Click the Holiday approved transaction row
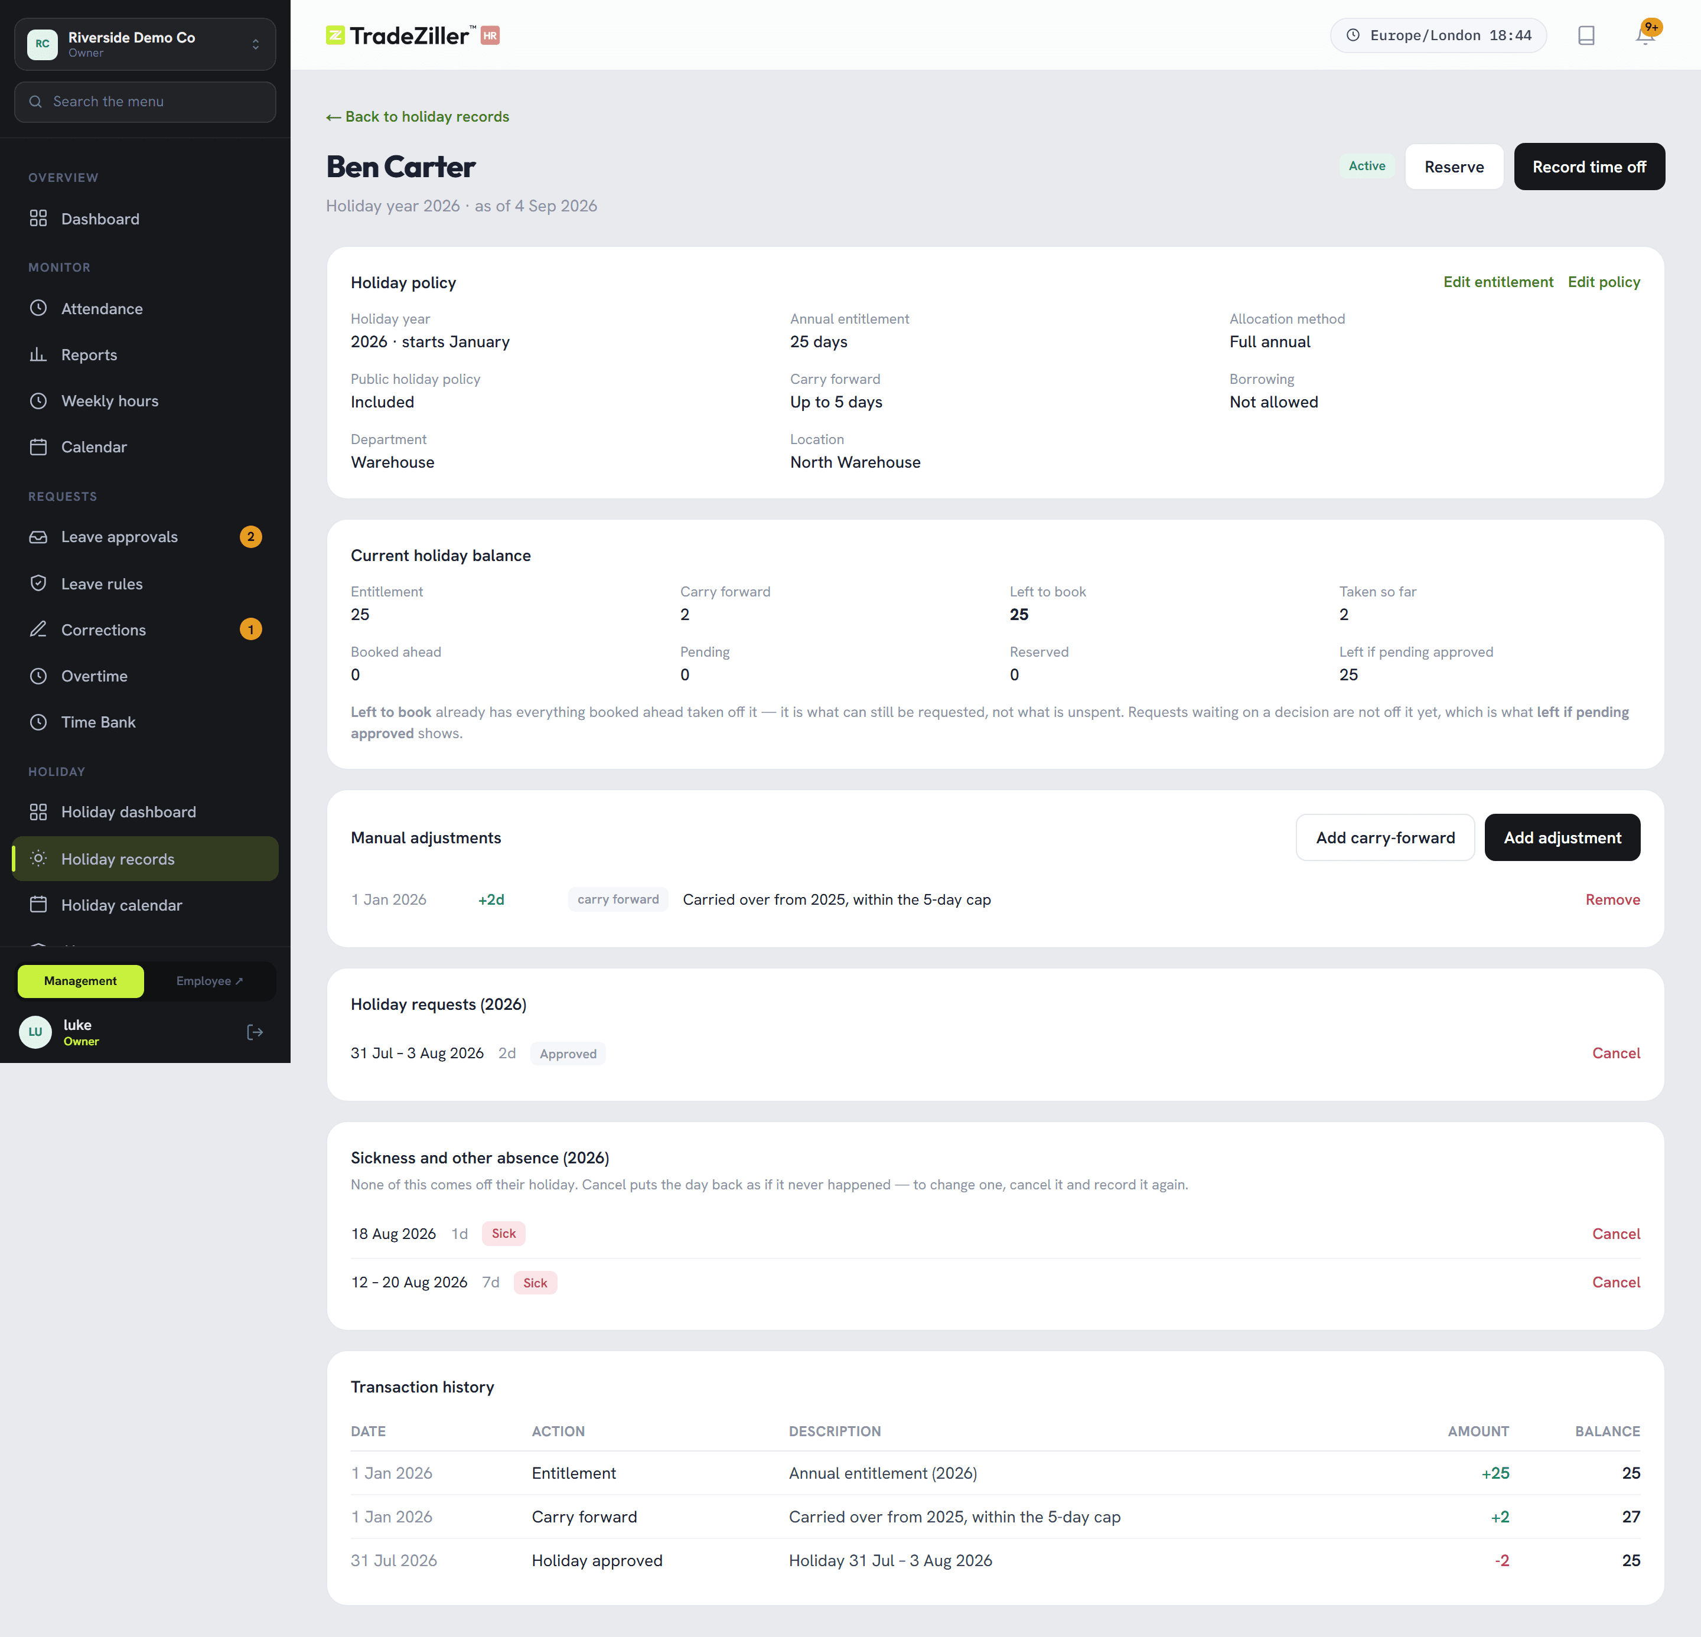 point(995,1560)
